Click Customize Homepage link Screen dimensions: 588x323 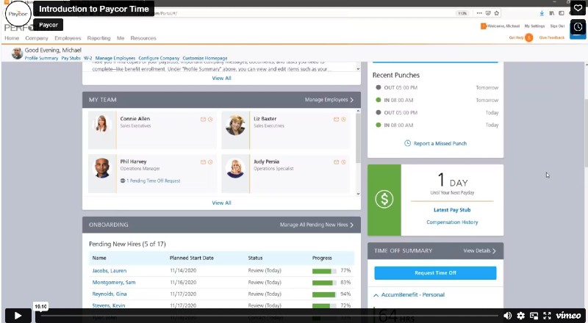pos(205,59)
